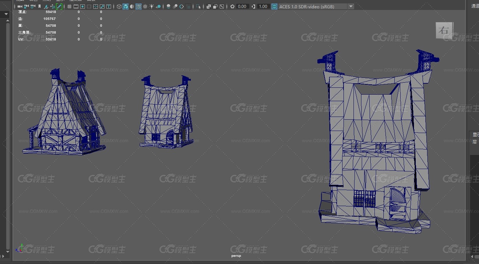
Task: Click the green Grease Pencil icon
Action: tap(59, 7)
